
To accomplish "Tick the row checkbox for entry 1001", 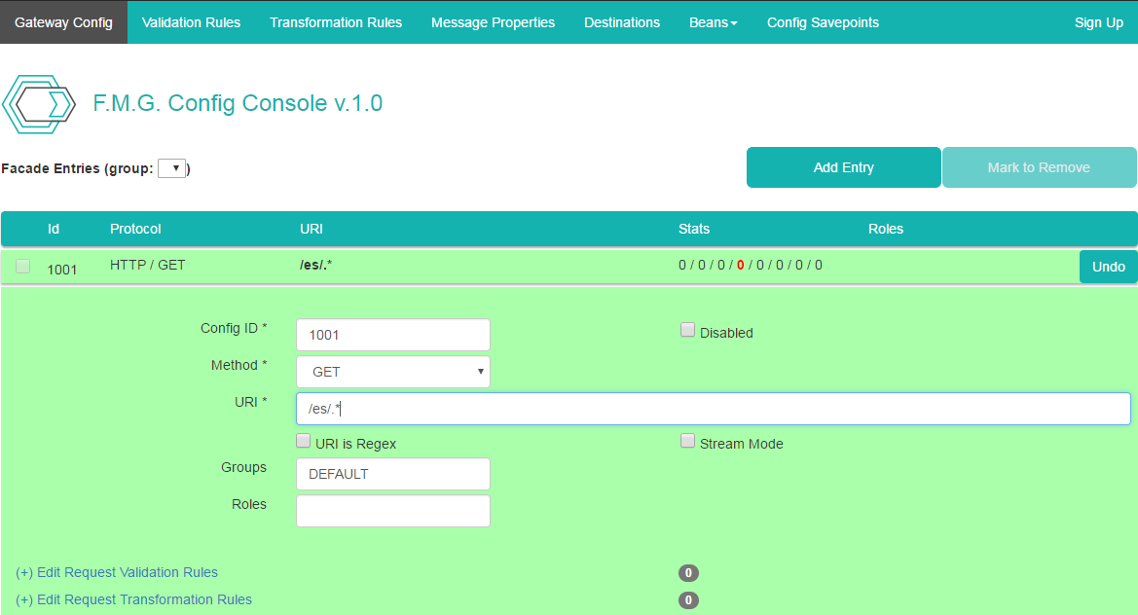I will click(x=23, y=267).
